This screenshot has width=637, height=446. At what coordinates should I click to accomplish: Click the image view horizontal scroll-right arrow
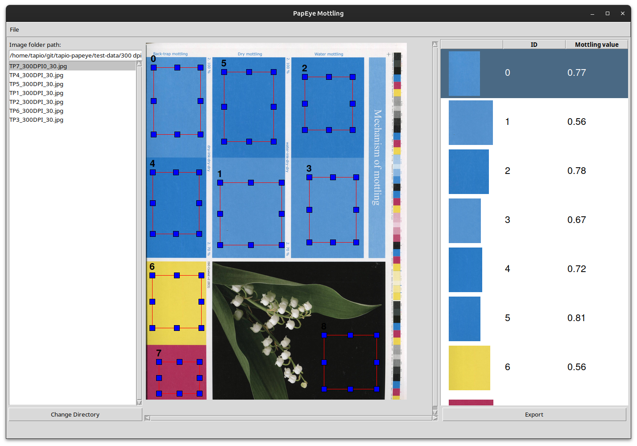click(x=435, y=418)
